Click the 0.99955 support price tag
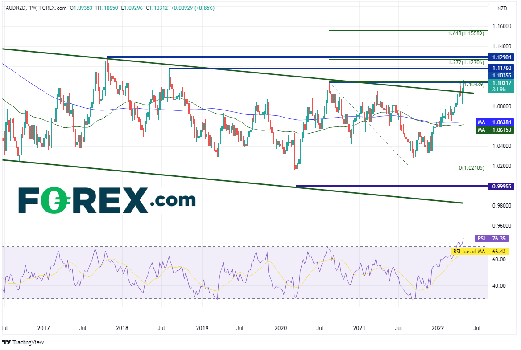The image size is (521, 350). point(501,186)
